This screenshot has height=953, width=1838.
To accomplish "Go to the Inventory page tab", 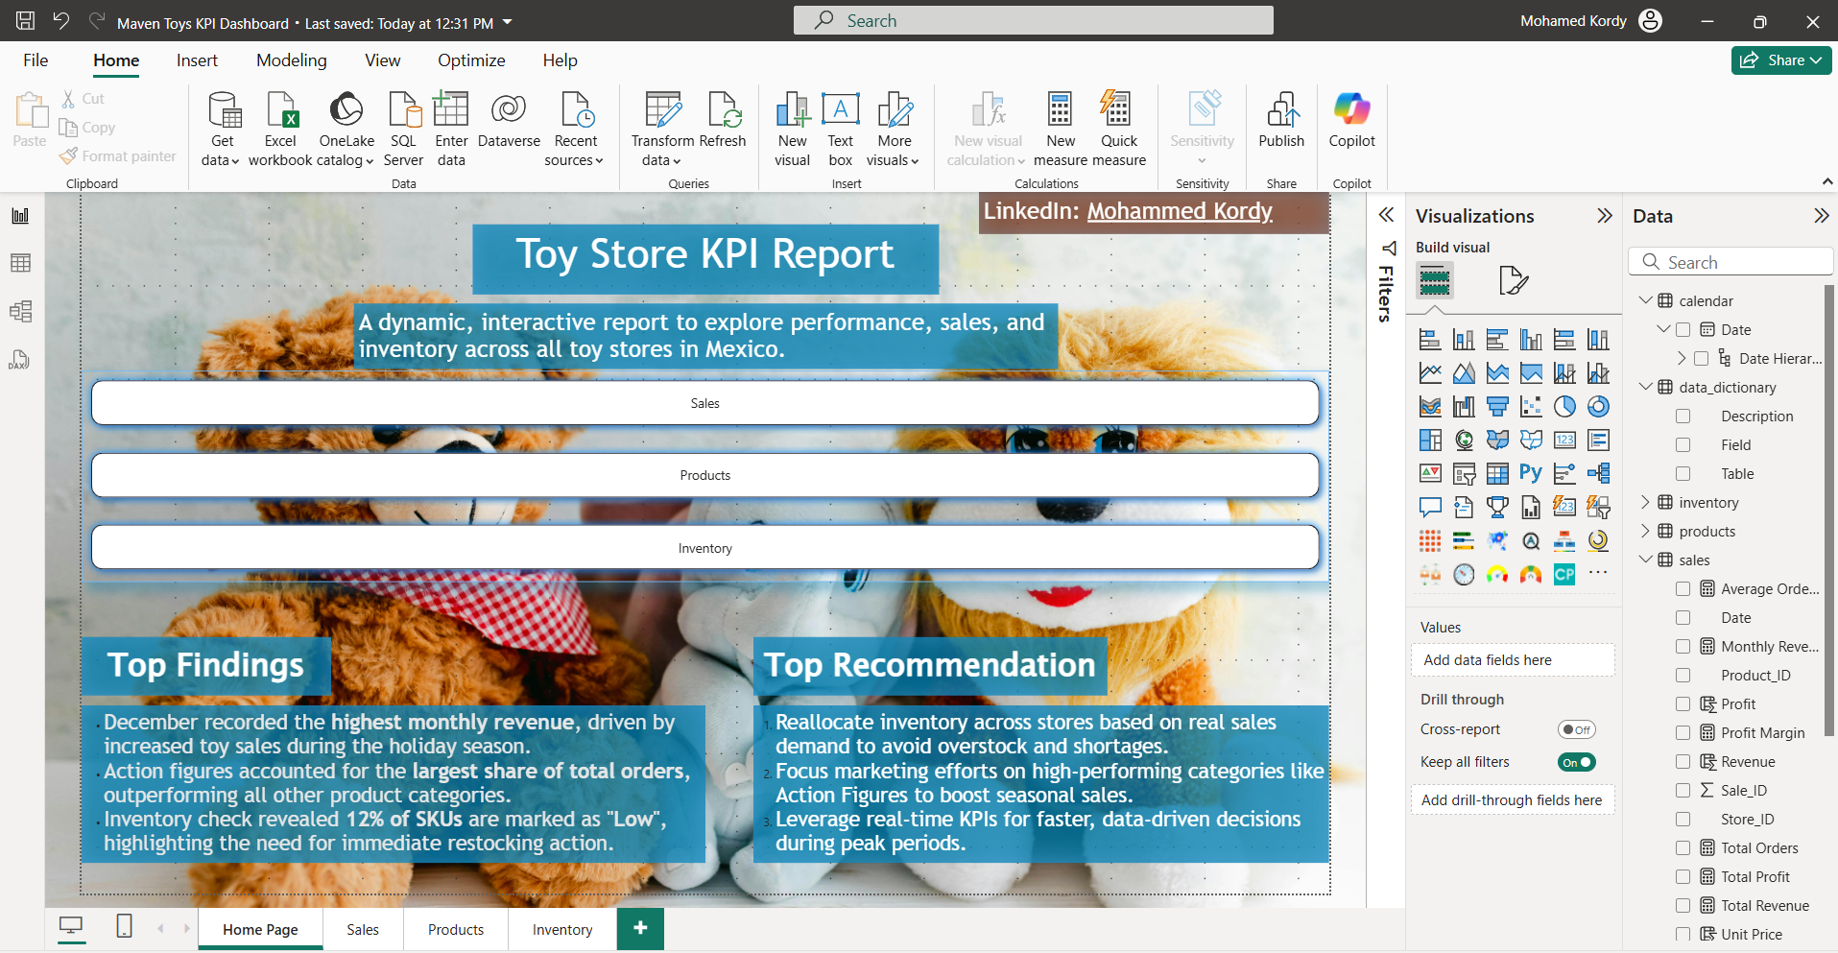I will [562, 929].
